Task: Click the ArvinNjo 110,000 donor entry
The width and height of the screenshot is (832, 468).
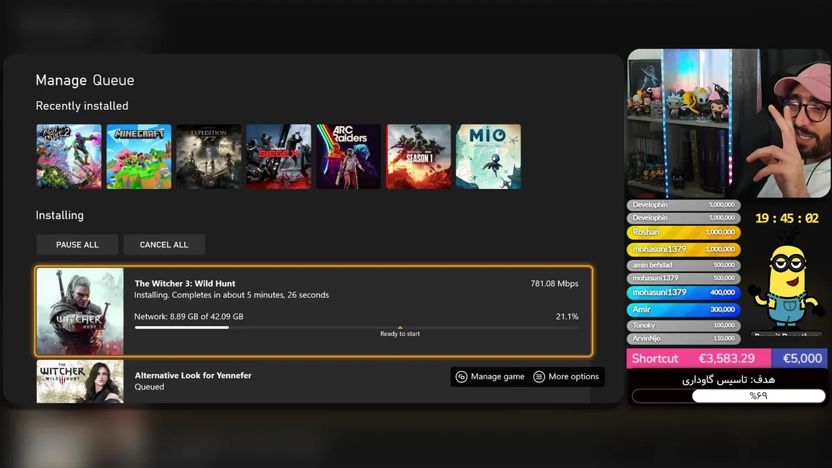Action: (x=684, y=339)
